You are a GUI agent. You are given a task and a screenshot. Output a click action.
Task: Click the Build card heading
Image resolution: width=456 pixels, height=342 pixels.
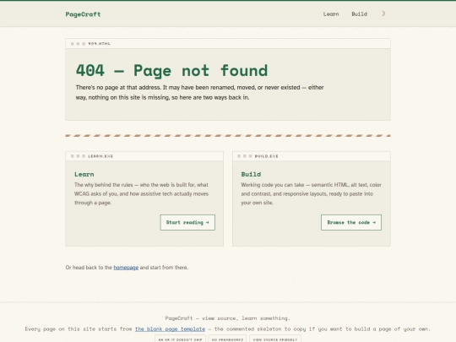coord(251,174)
